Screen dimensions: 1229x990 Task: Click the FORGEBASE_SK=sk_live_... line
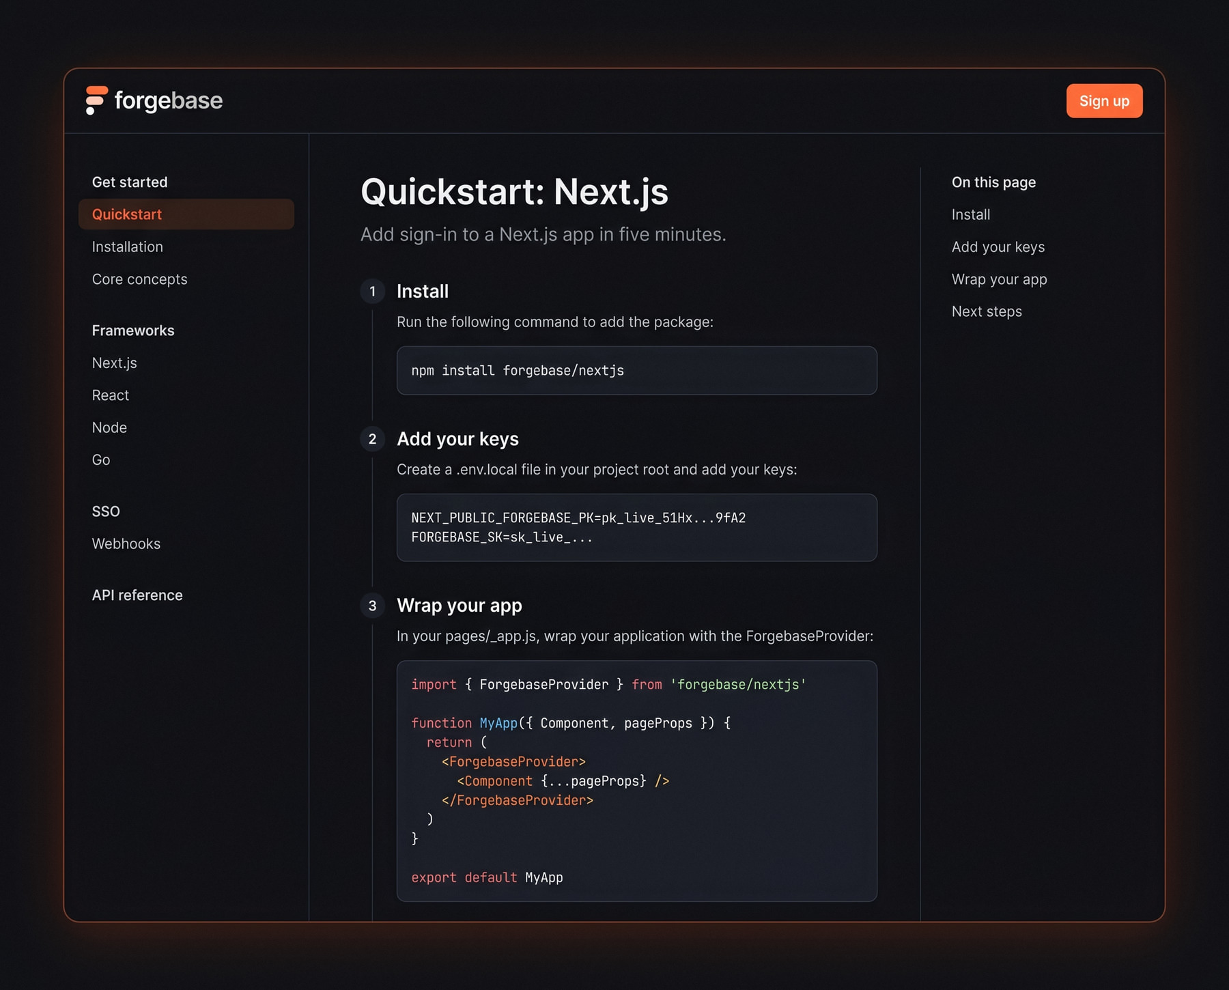click(502, 537)
